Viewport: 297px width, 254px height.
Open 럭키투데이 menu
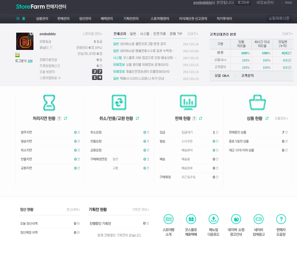[x=224, y=18]
